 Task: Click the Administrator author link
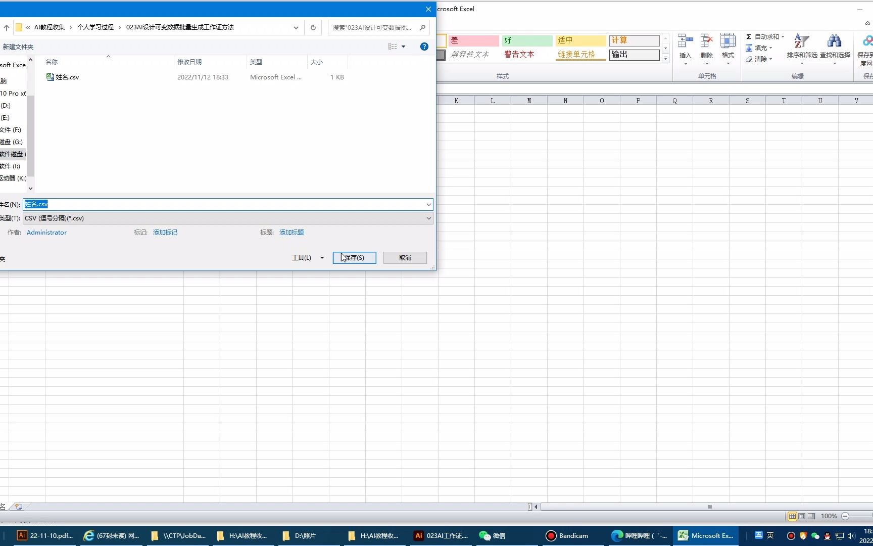46,233
